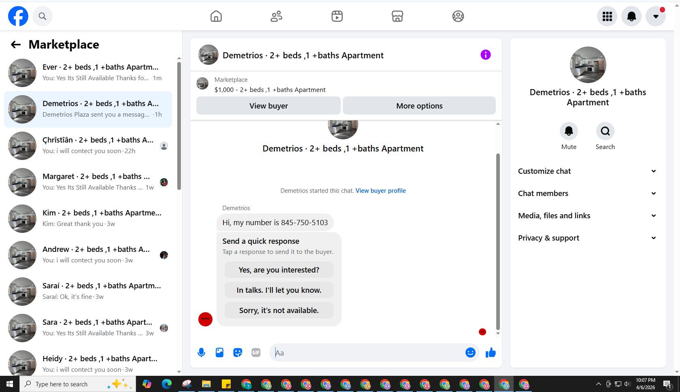Image resolution: width=680 pixels, height=392 pixels.
Task: Expand the Privacy & support section
Action: [x=588, y=238]
